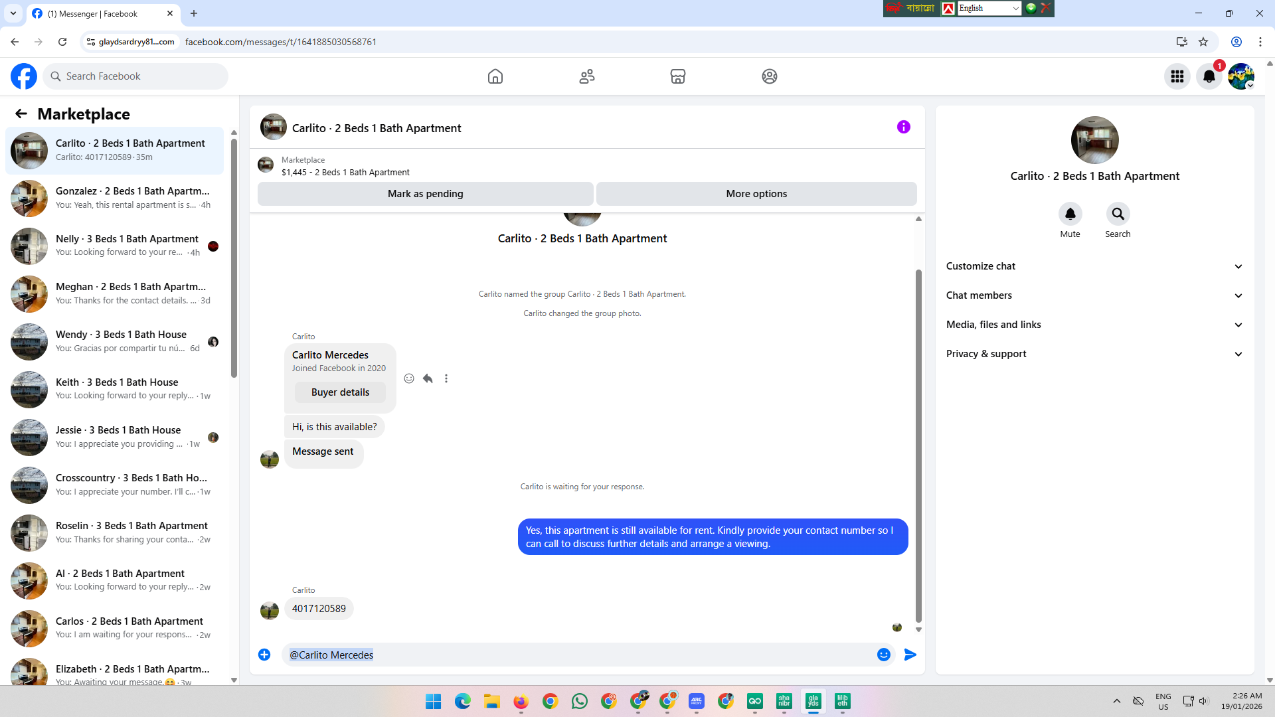This screenshot has width=1275, height=717.
Task: Mute this conversation with the bell icon
Action: pos(1070,214)
